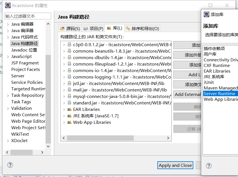Click the JAR list scroll left arrow
This screenshot has height=177, width=238.
point(64,138)
